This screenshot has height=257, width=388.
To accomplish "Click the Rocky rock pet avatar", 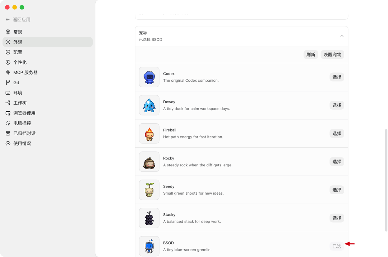I will [x=149, y=162].
